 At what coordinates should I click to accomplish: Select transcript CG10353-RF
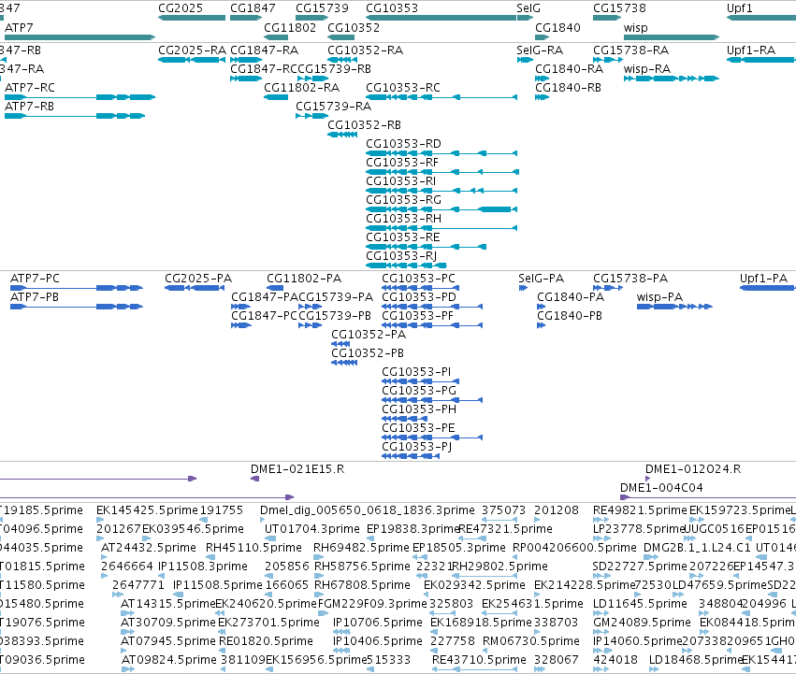pyautogui.click(x=442, y=172)
